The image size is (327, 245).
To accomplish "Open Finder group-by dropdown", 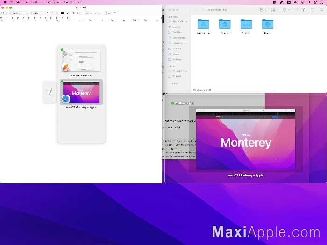I will point(275,10).
